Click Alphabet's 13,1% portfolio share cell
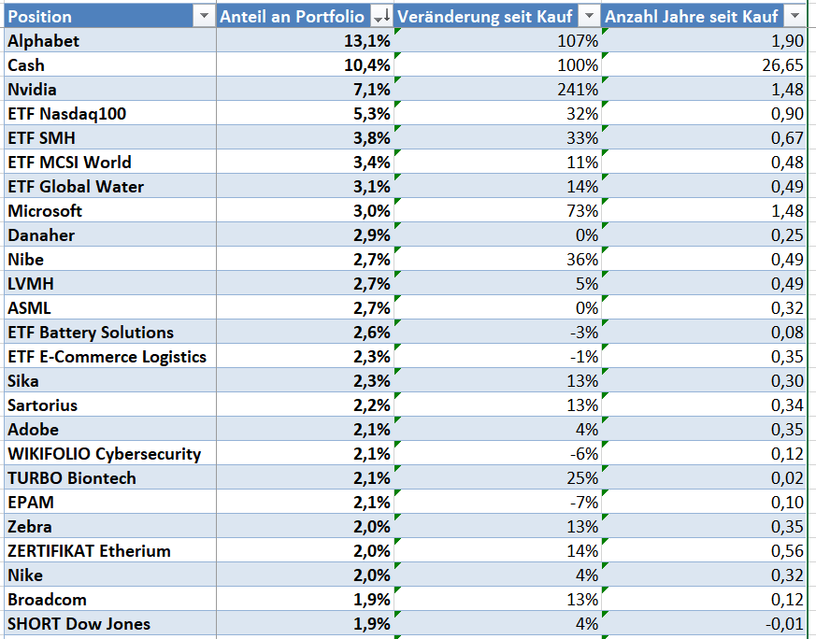The height and width of the screenshot is (639, 816). pos(306,41)
